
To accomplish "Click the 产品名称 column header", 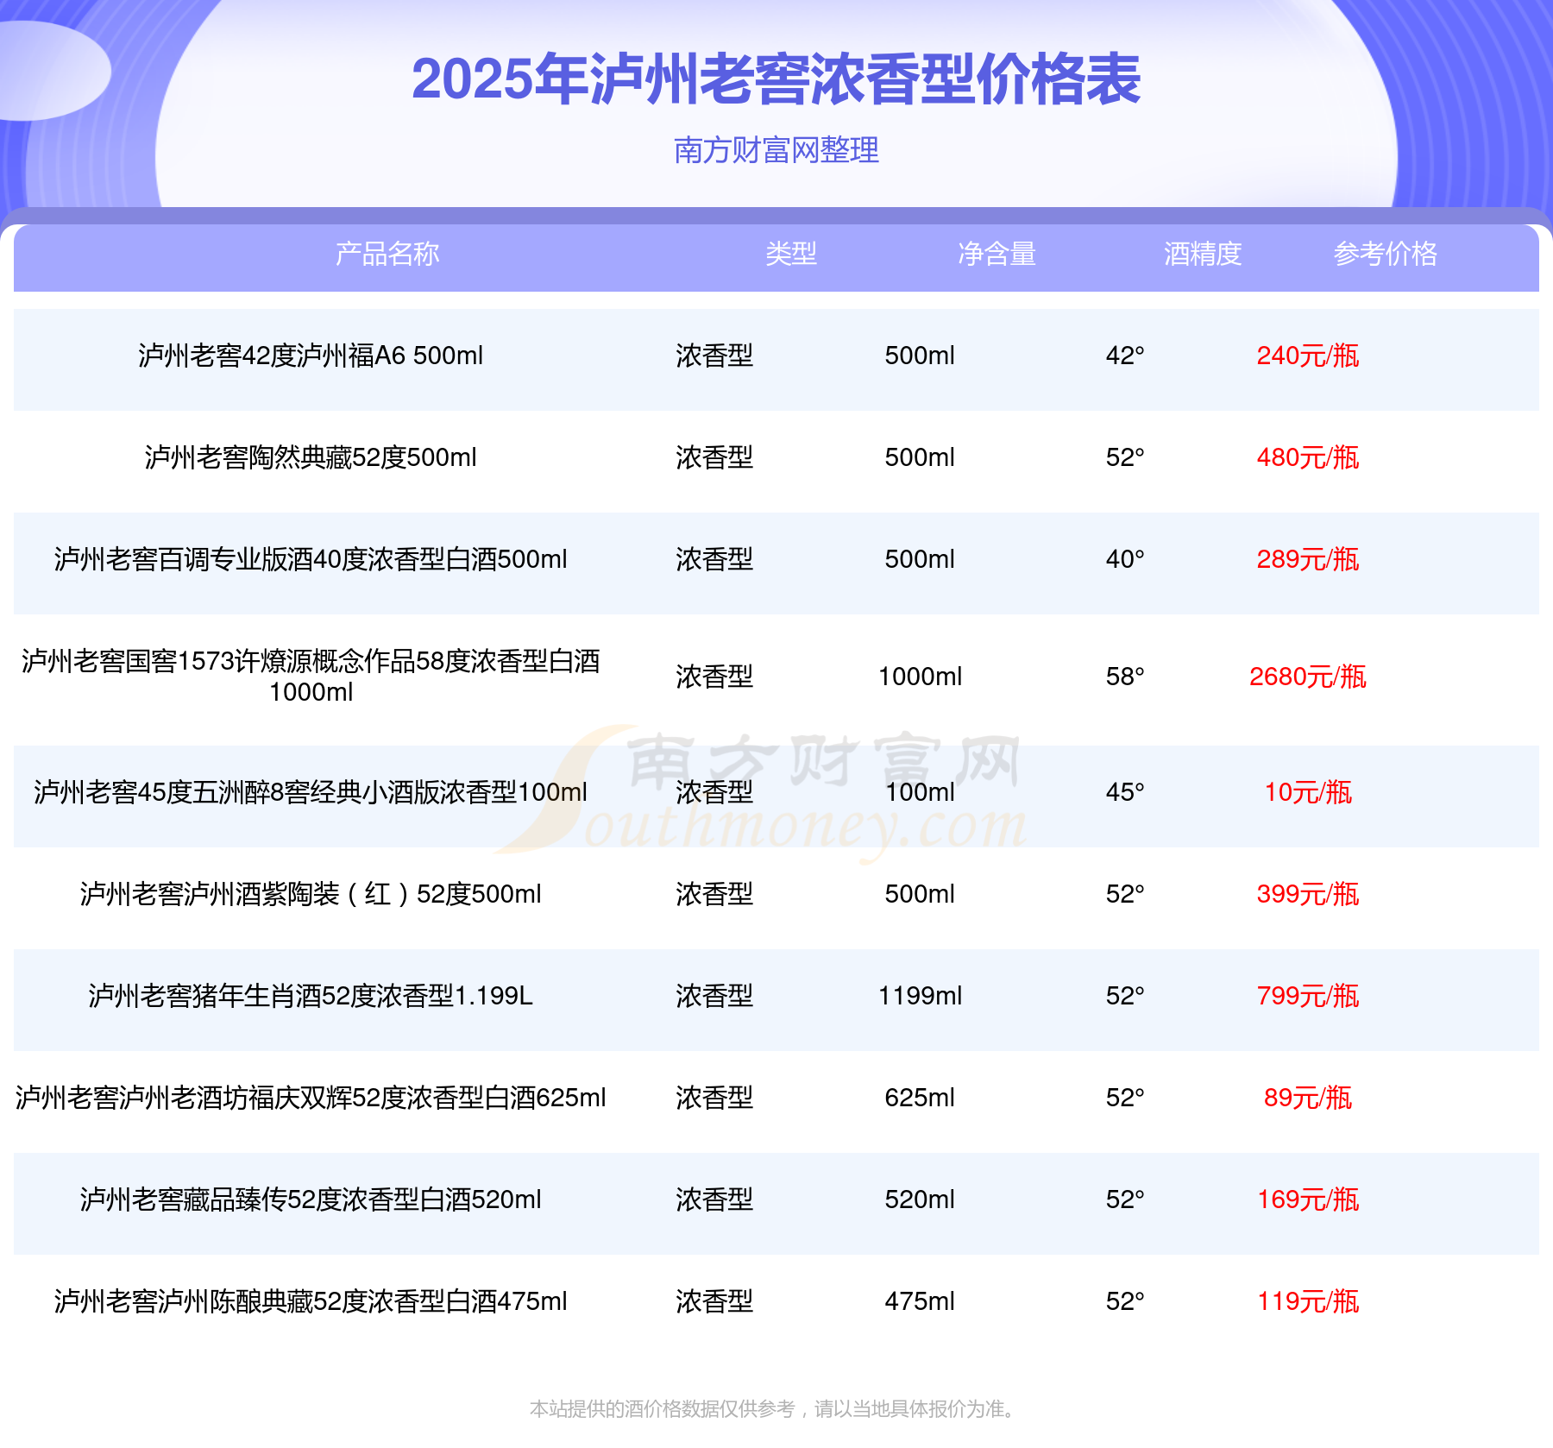I will [387, 254].
